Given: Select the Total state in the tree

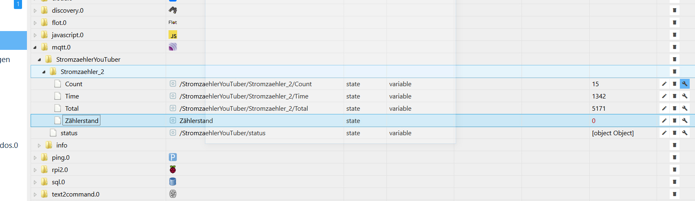Looking at the screenshot, I should [x=72, y=108].
